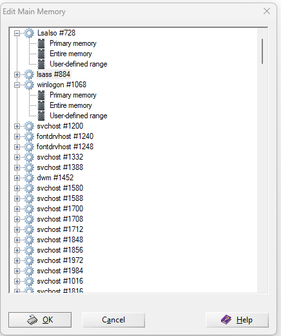
Task: Click the chip icon for User-defined range under winlogon
Action: pos(41,116)
